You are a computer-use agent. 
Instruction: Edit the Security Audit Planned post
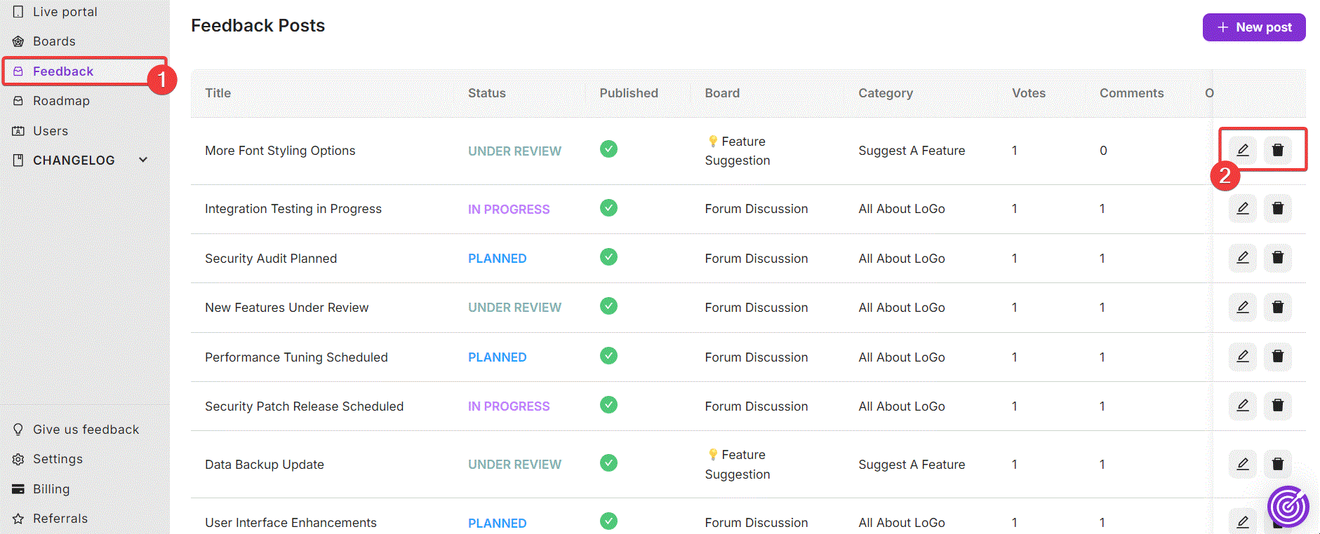(1242, 257)
